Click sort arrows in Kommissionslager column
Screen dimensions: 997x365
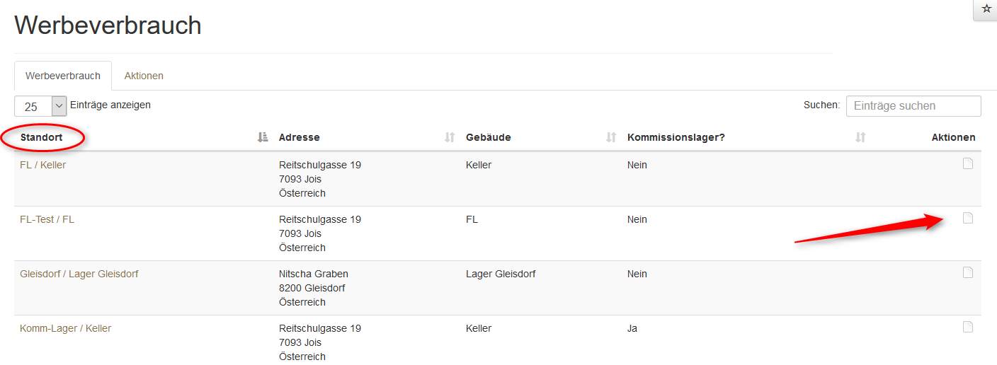(x=860, y=137)
